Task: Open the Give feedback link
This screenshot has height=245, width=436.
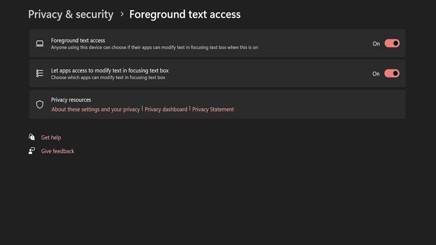Action: (57, 151)
